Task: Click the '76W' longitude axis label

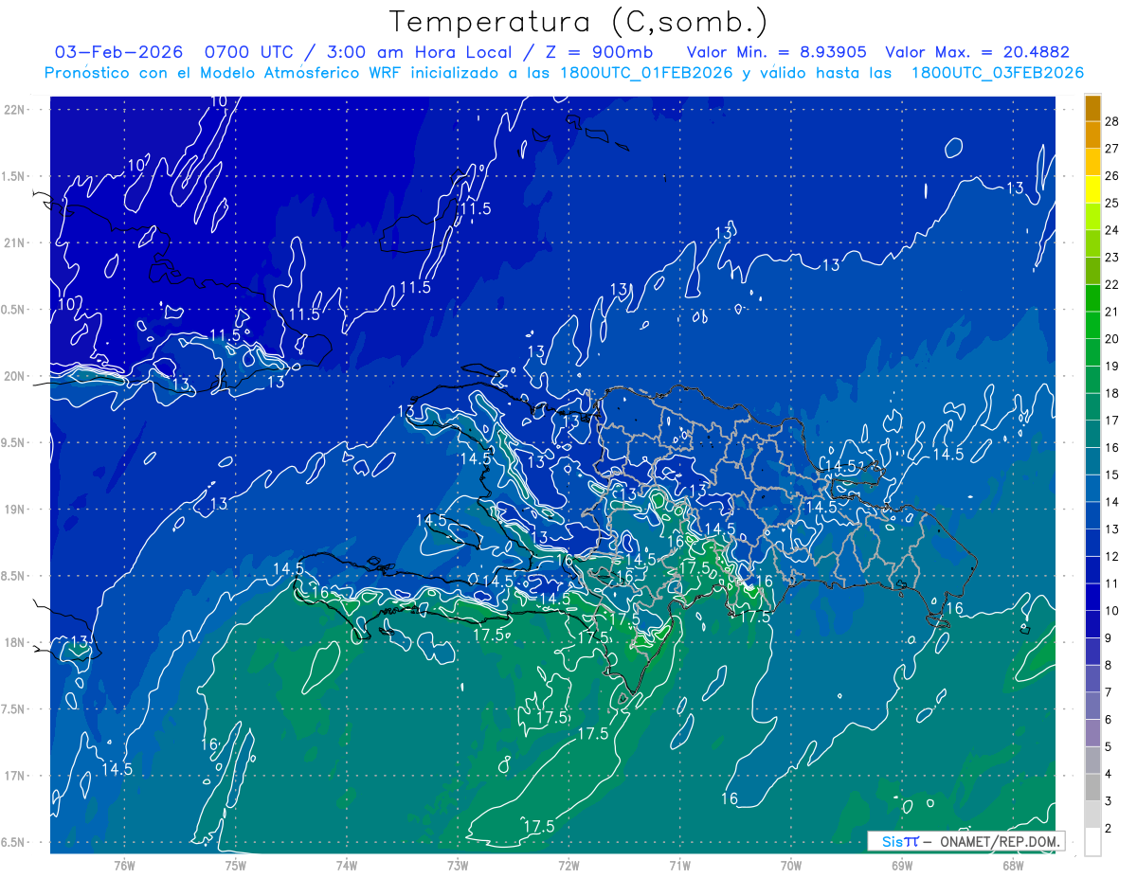Action: tap(124, 865)
